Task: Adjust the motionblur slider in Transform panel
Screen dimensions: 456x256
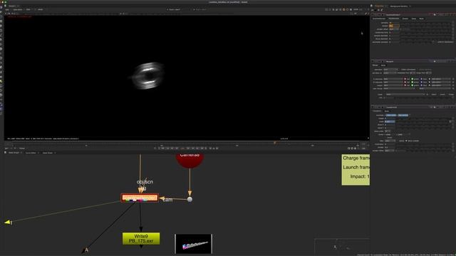Action: tap(423, 144)
